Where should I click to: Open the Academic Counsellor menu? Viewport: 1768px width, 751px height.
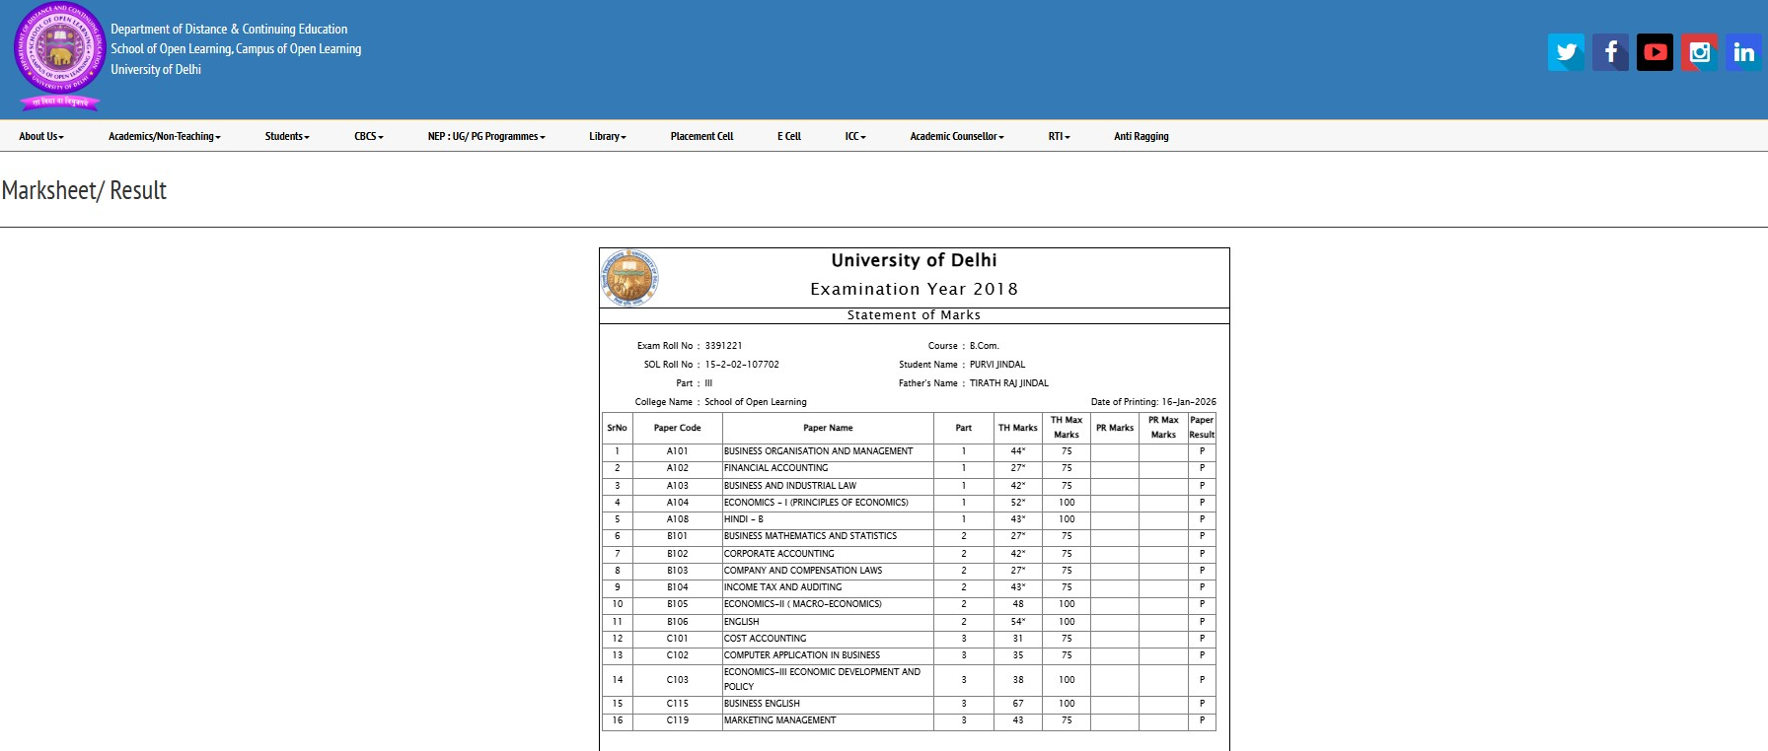[x=956, y=137]
